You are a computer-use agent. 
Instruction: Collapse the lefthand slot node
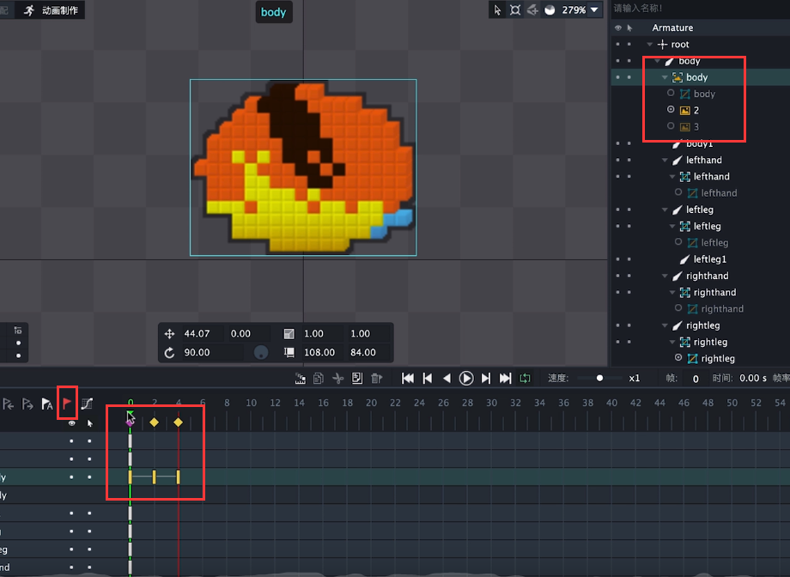672,177
